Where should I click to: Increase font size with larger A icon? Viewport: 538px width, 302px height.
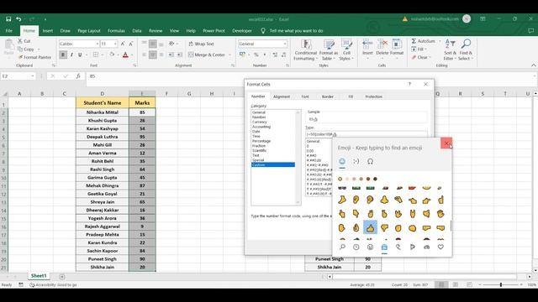pos(123,44)
